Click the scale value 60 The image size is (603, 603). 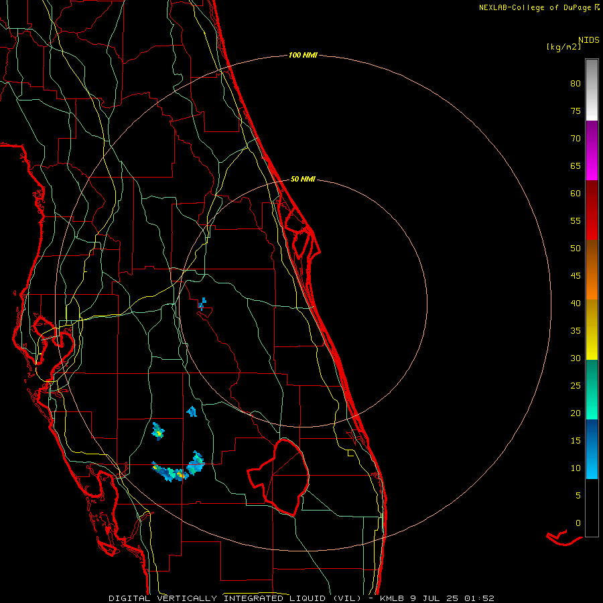click(576, 194)
